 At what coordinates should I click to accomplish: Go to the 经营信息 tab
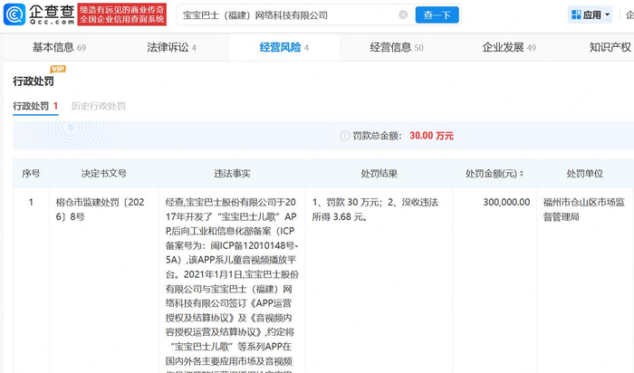coord(397,47)
